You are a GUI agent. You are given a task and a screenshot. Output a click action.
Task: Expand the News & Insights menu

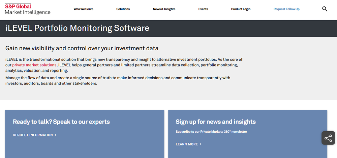[164, 9]
